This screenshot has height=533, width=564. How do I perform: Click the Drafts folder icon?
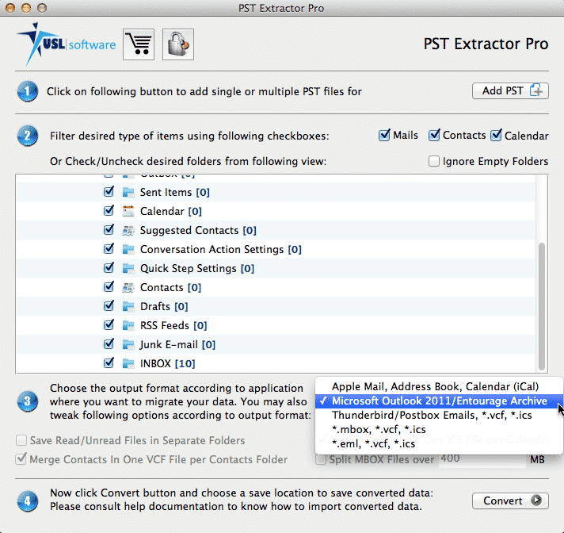pos(128,306)
